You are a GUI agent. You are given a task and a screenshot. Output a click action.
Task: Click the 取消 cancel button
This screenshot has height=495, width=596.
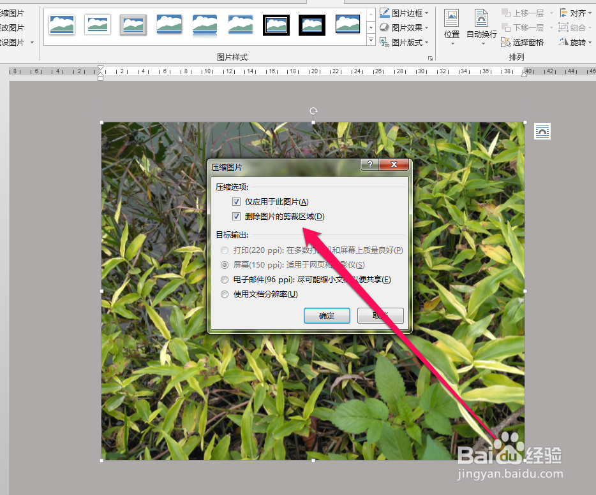[380, 316]
